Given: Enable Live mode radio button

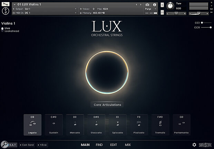Looking at the screenshot, I should pyautogui.click(x=2, y=29).
